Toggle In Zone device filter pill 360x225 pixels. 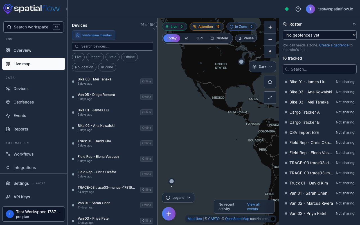coord(107,67)
